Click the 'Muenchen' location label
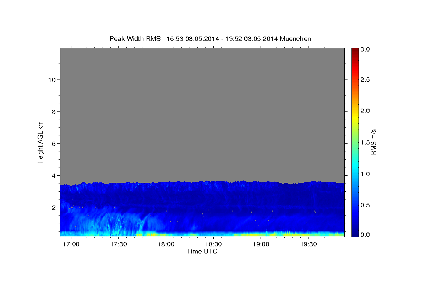Screen dimensions: 426x284 (295, 39)
